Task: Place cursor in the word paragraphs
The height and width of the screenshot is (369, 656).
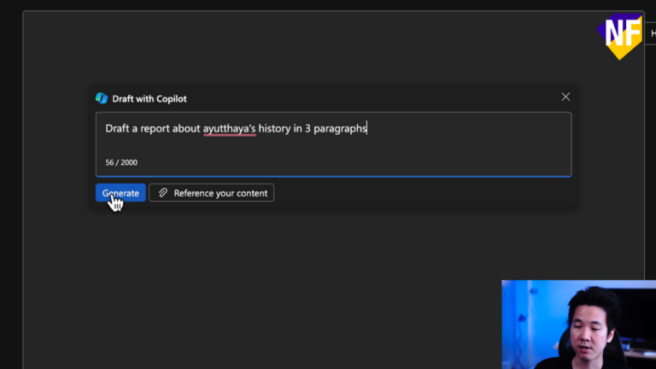Action: click(340, 128)
